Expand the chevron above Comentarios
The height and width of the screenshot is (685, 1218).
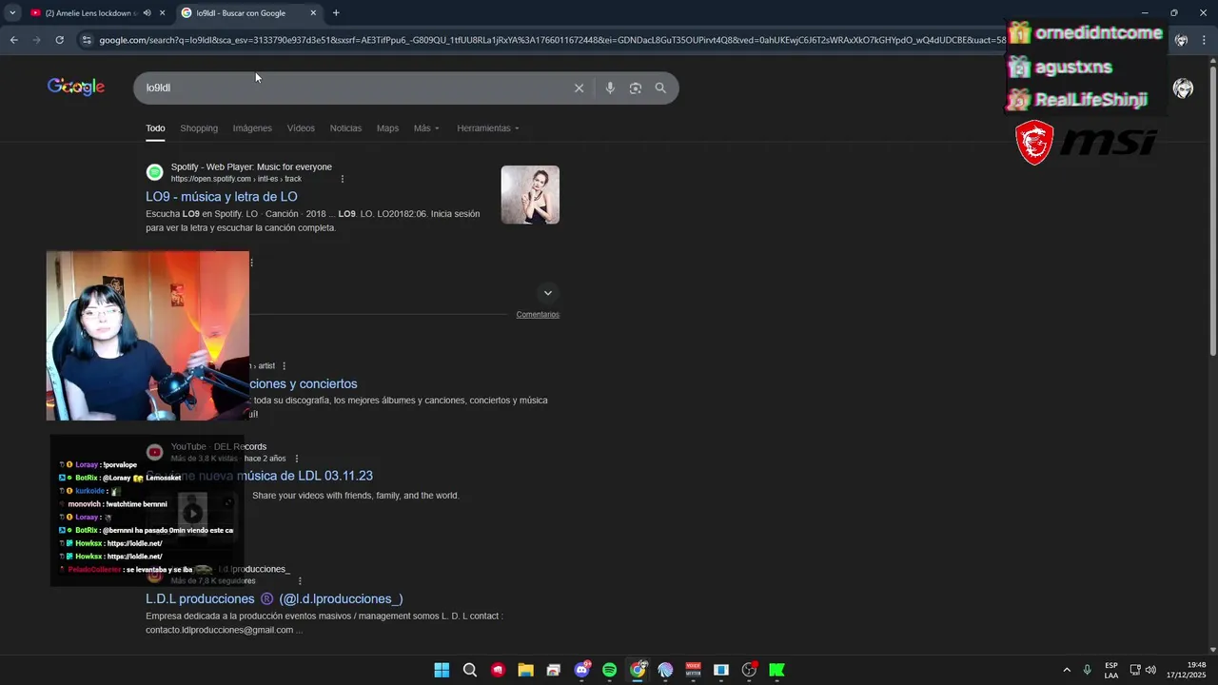(547, 293)
